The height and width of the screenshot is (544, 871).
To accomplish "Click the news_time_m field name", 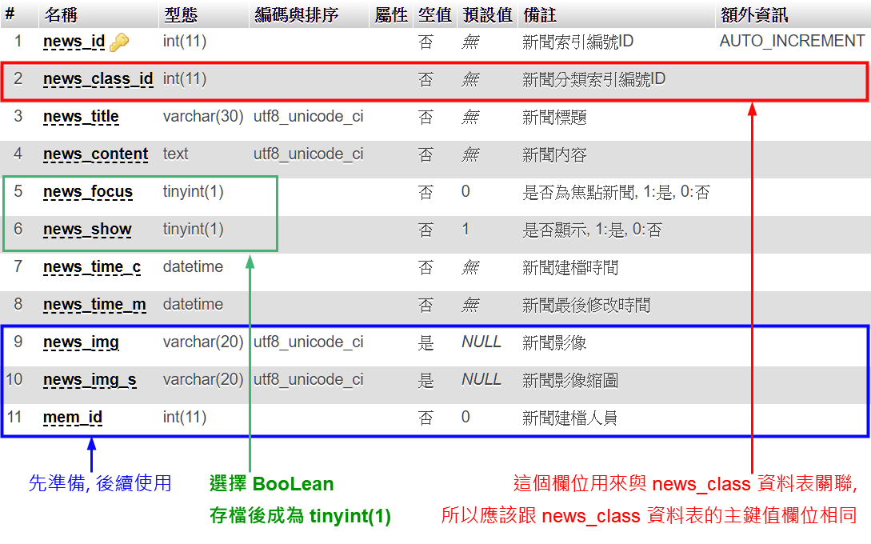I will pos(94,305).
